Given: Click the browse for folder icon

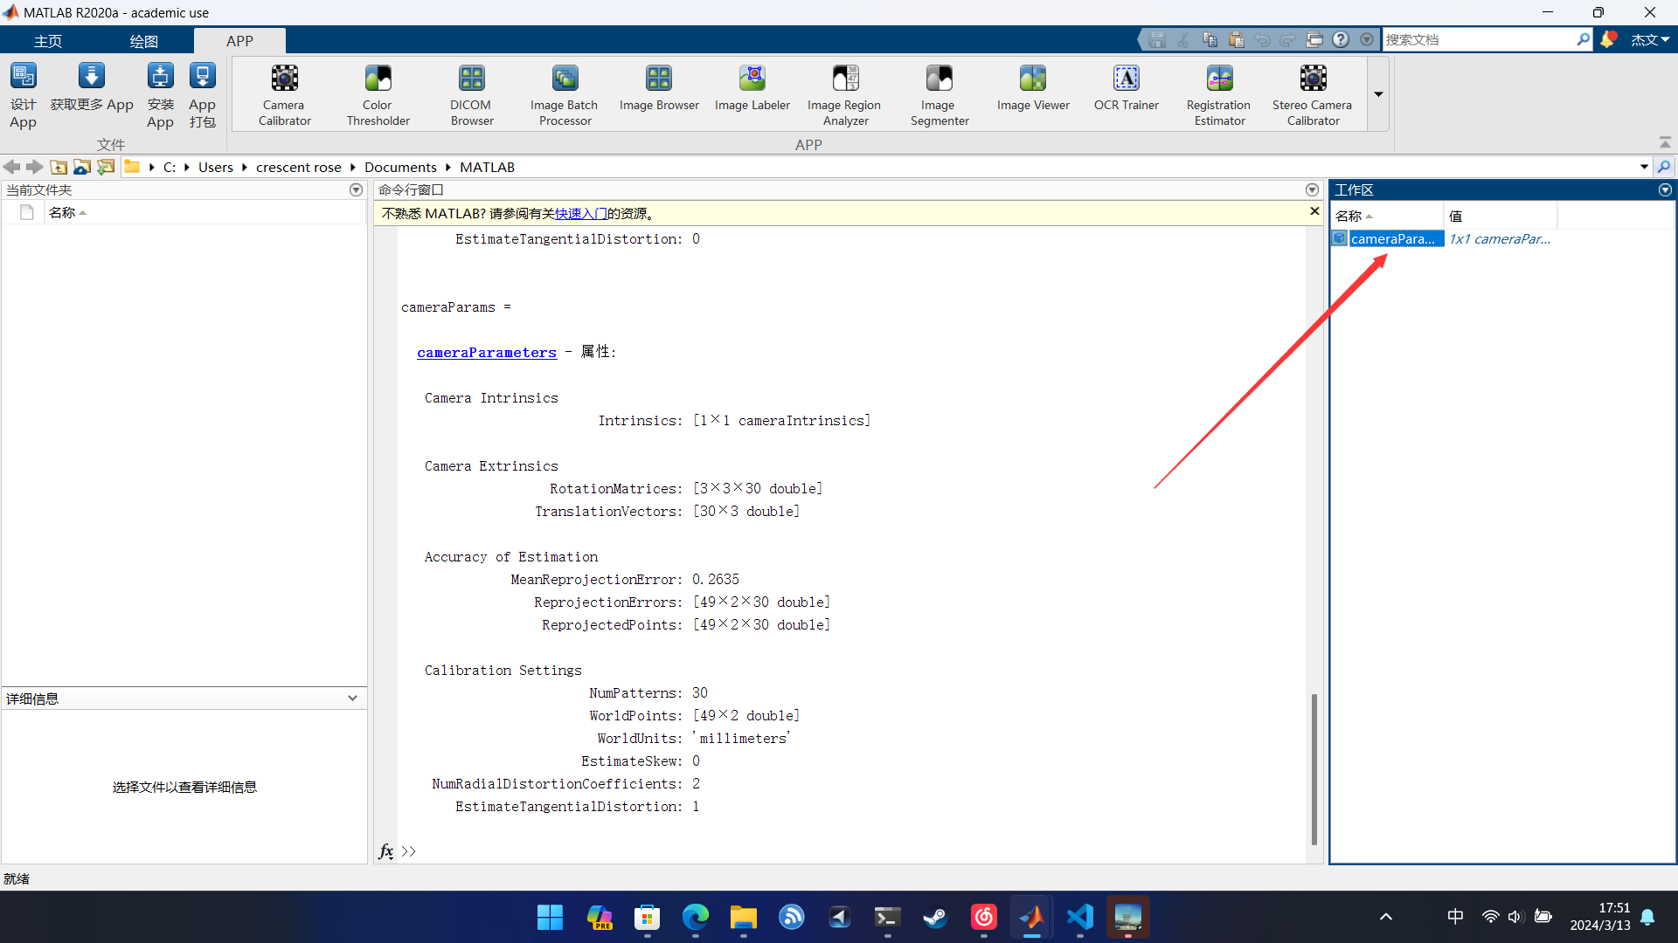Looking at the screenshot, I should coord(82,167).
